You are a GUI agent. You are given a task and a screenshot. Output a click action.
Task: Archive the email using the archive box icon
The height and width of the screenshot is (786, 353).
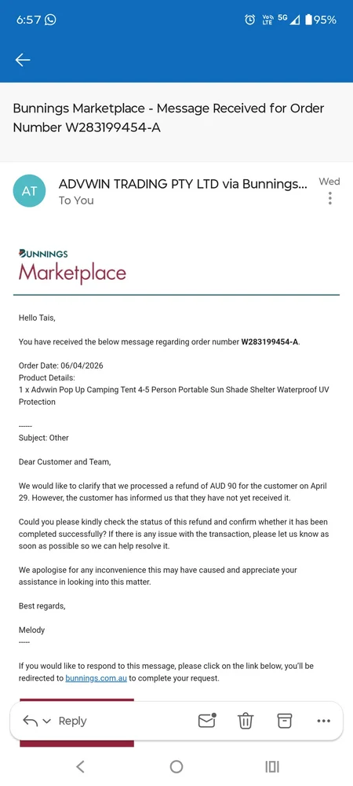click(x=284, y=721)
